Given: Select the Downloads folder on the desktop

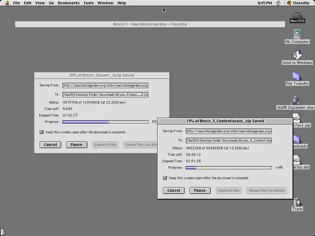Looking at the screenshot, I should pyautogui.click(x=297, y=139).
